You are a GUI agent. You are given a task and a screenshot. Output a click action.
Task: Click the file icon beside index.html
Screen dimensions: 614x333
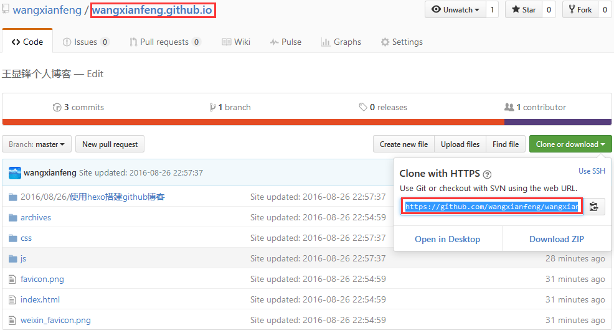[12, 300]
